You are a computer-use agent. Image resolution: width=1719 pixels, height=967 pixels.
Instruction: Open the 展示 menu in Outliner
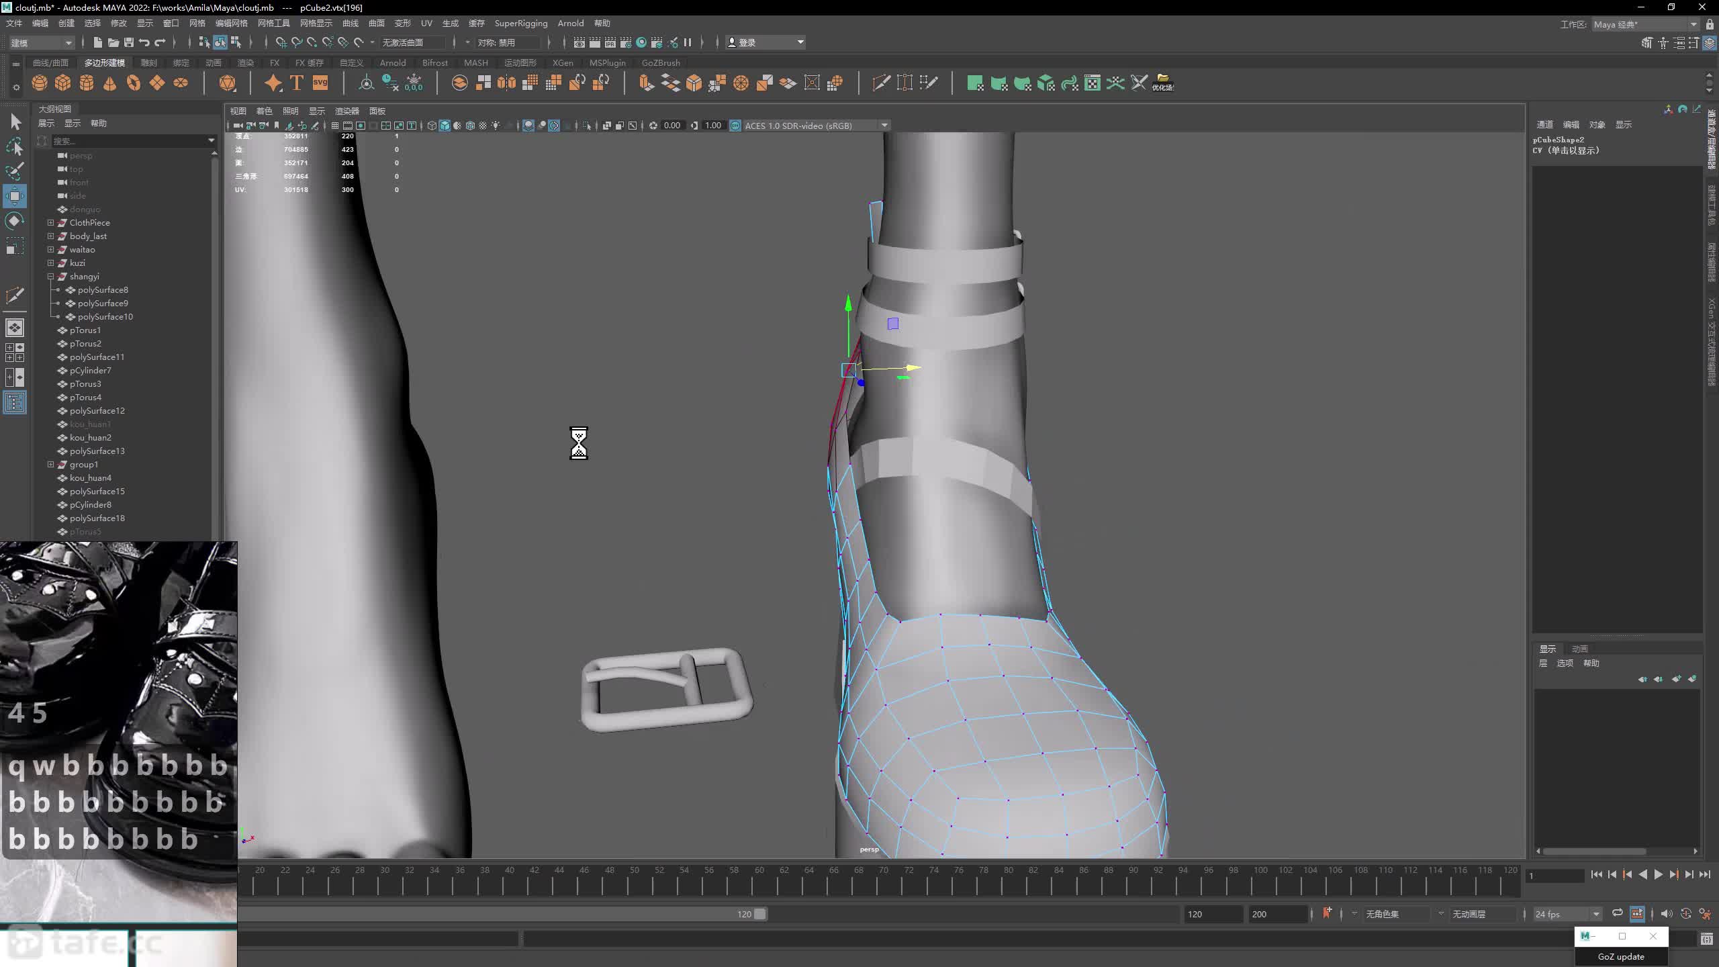[46, 123]
